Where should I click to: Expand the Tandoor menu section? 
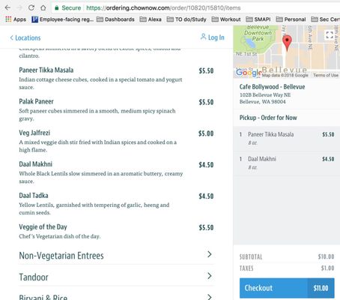coord(116,277)
